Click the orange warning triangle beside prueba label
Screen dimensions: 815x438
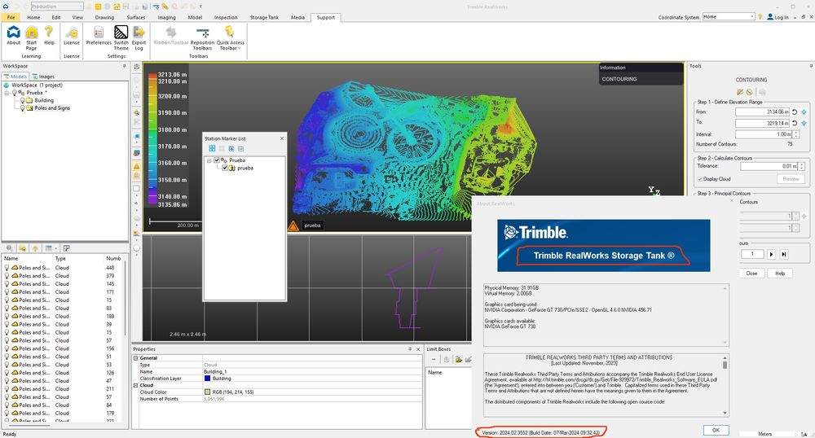(x=293, y=226)
